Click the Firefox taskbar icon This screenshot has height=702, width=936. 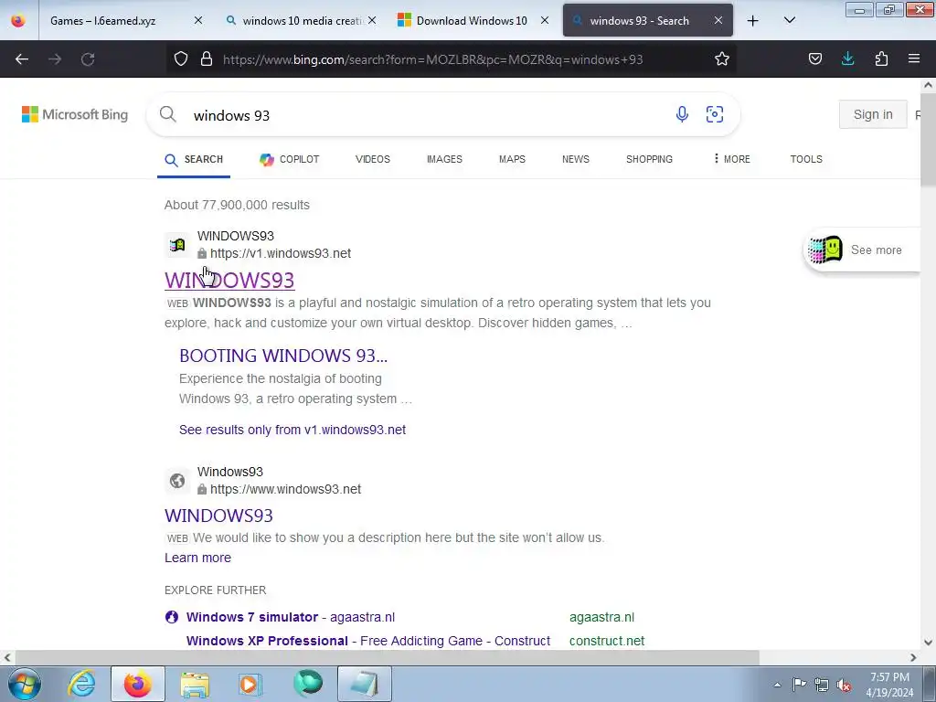(137, 684)
